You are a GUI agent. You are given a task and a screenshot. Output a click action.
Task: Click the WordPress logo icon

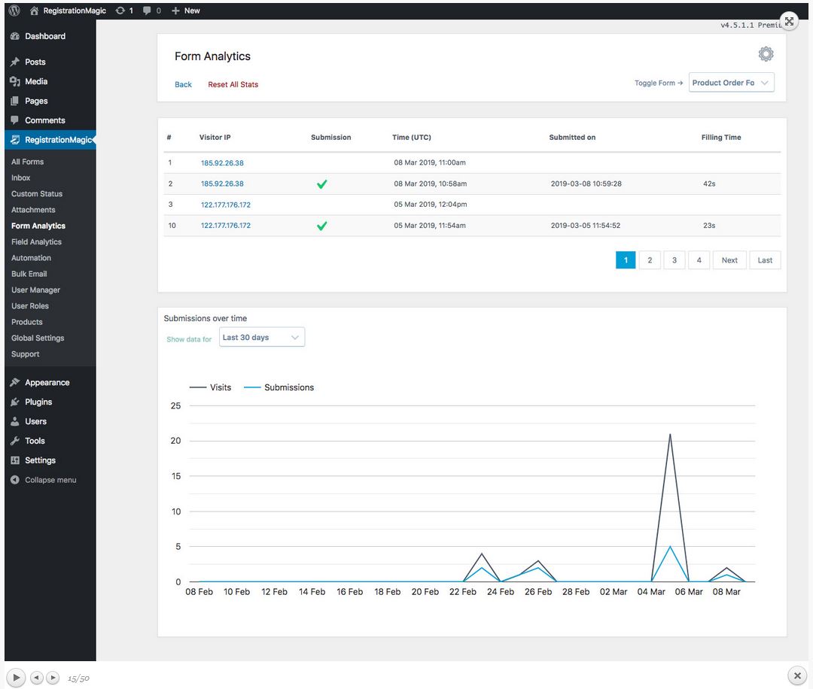pyautogui.click(x=14, y=11)
